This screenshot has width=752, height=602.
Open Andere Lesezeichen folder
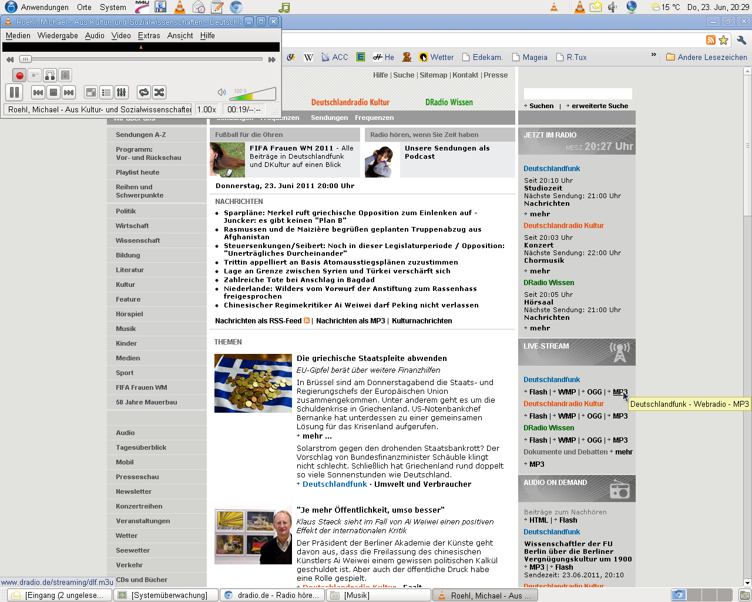(x=707, y=57)
